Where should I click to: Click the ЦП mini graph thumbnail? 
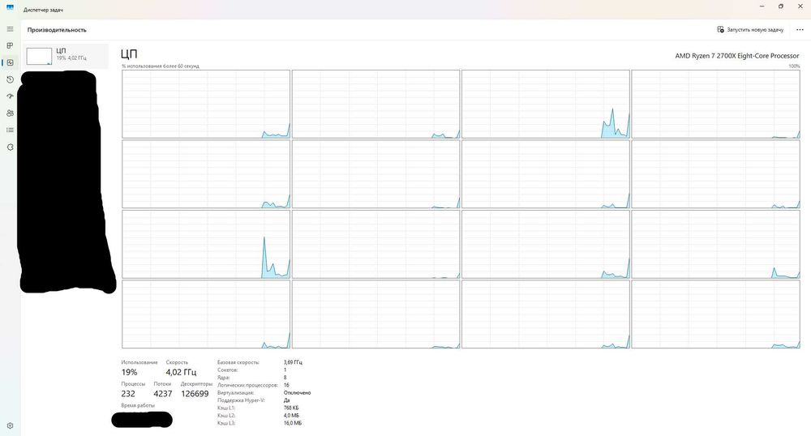tap(39, 56)
